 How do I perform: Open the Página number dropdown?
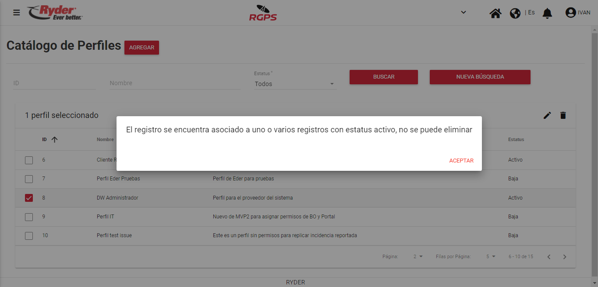[x=418, y=257]
